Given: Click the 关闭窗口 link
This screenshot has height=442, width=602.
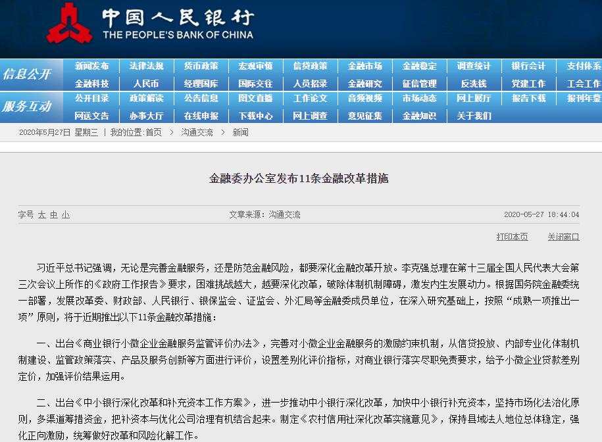Looking at the screenshot, I should [x=563, y=237].
